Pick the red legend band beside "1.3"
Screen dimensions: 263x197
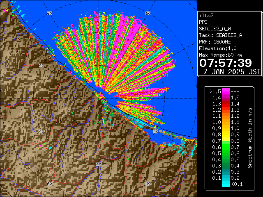tap(226, 104)
